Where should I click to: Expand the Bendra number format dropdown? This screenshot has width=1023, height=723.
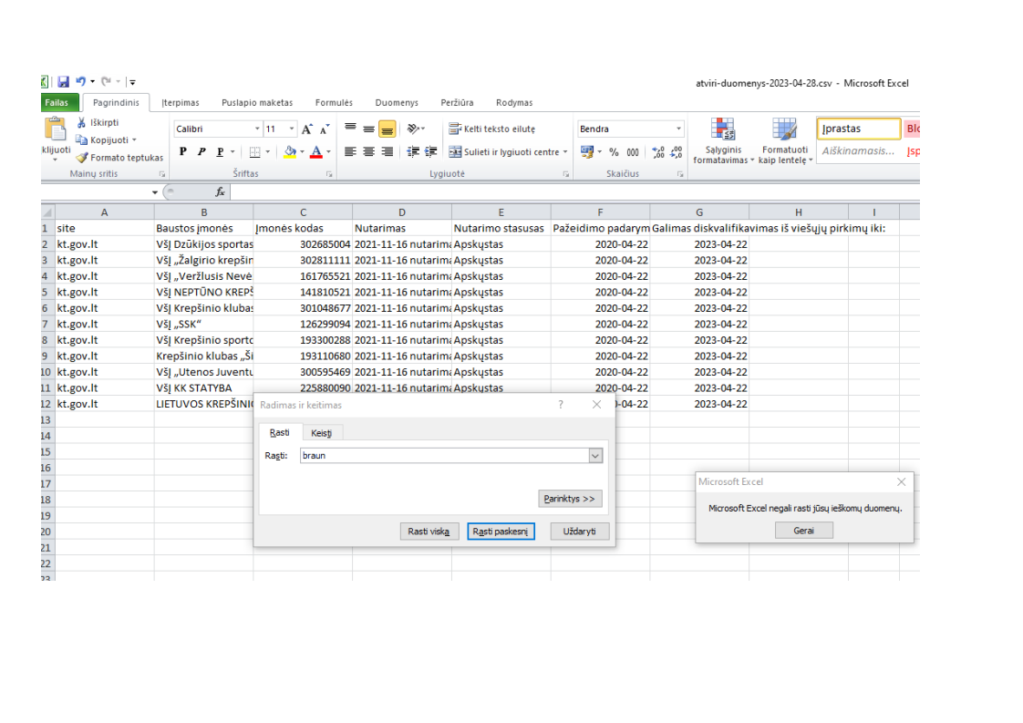tap(678, 129)
